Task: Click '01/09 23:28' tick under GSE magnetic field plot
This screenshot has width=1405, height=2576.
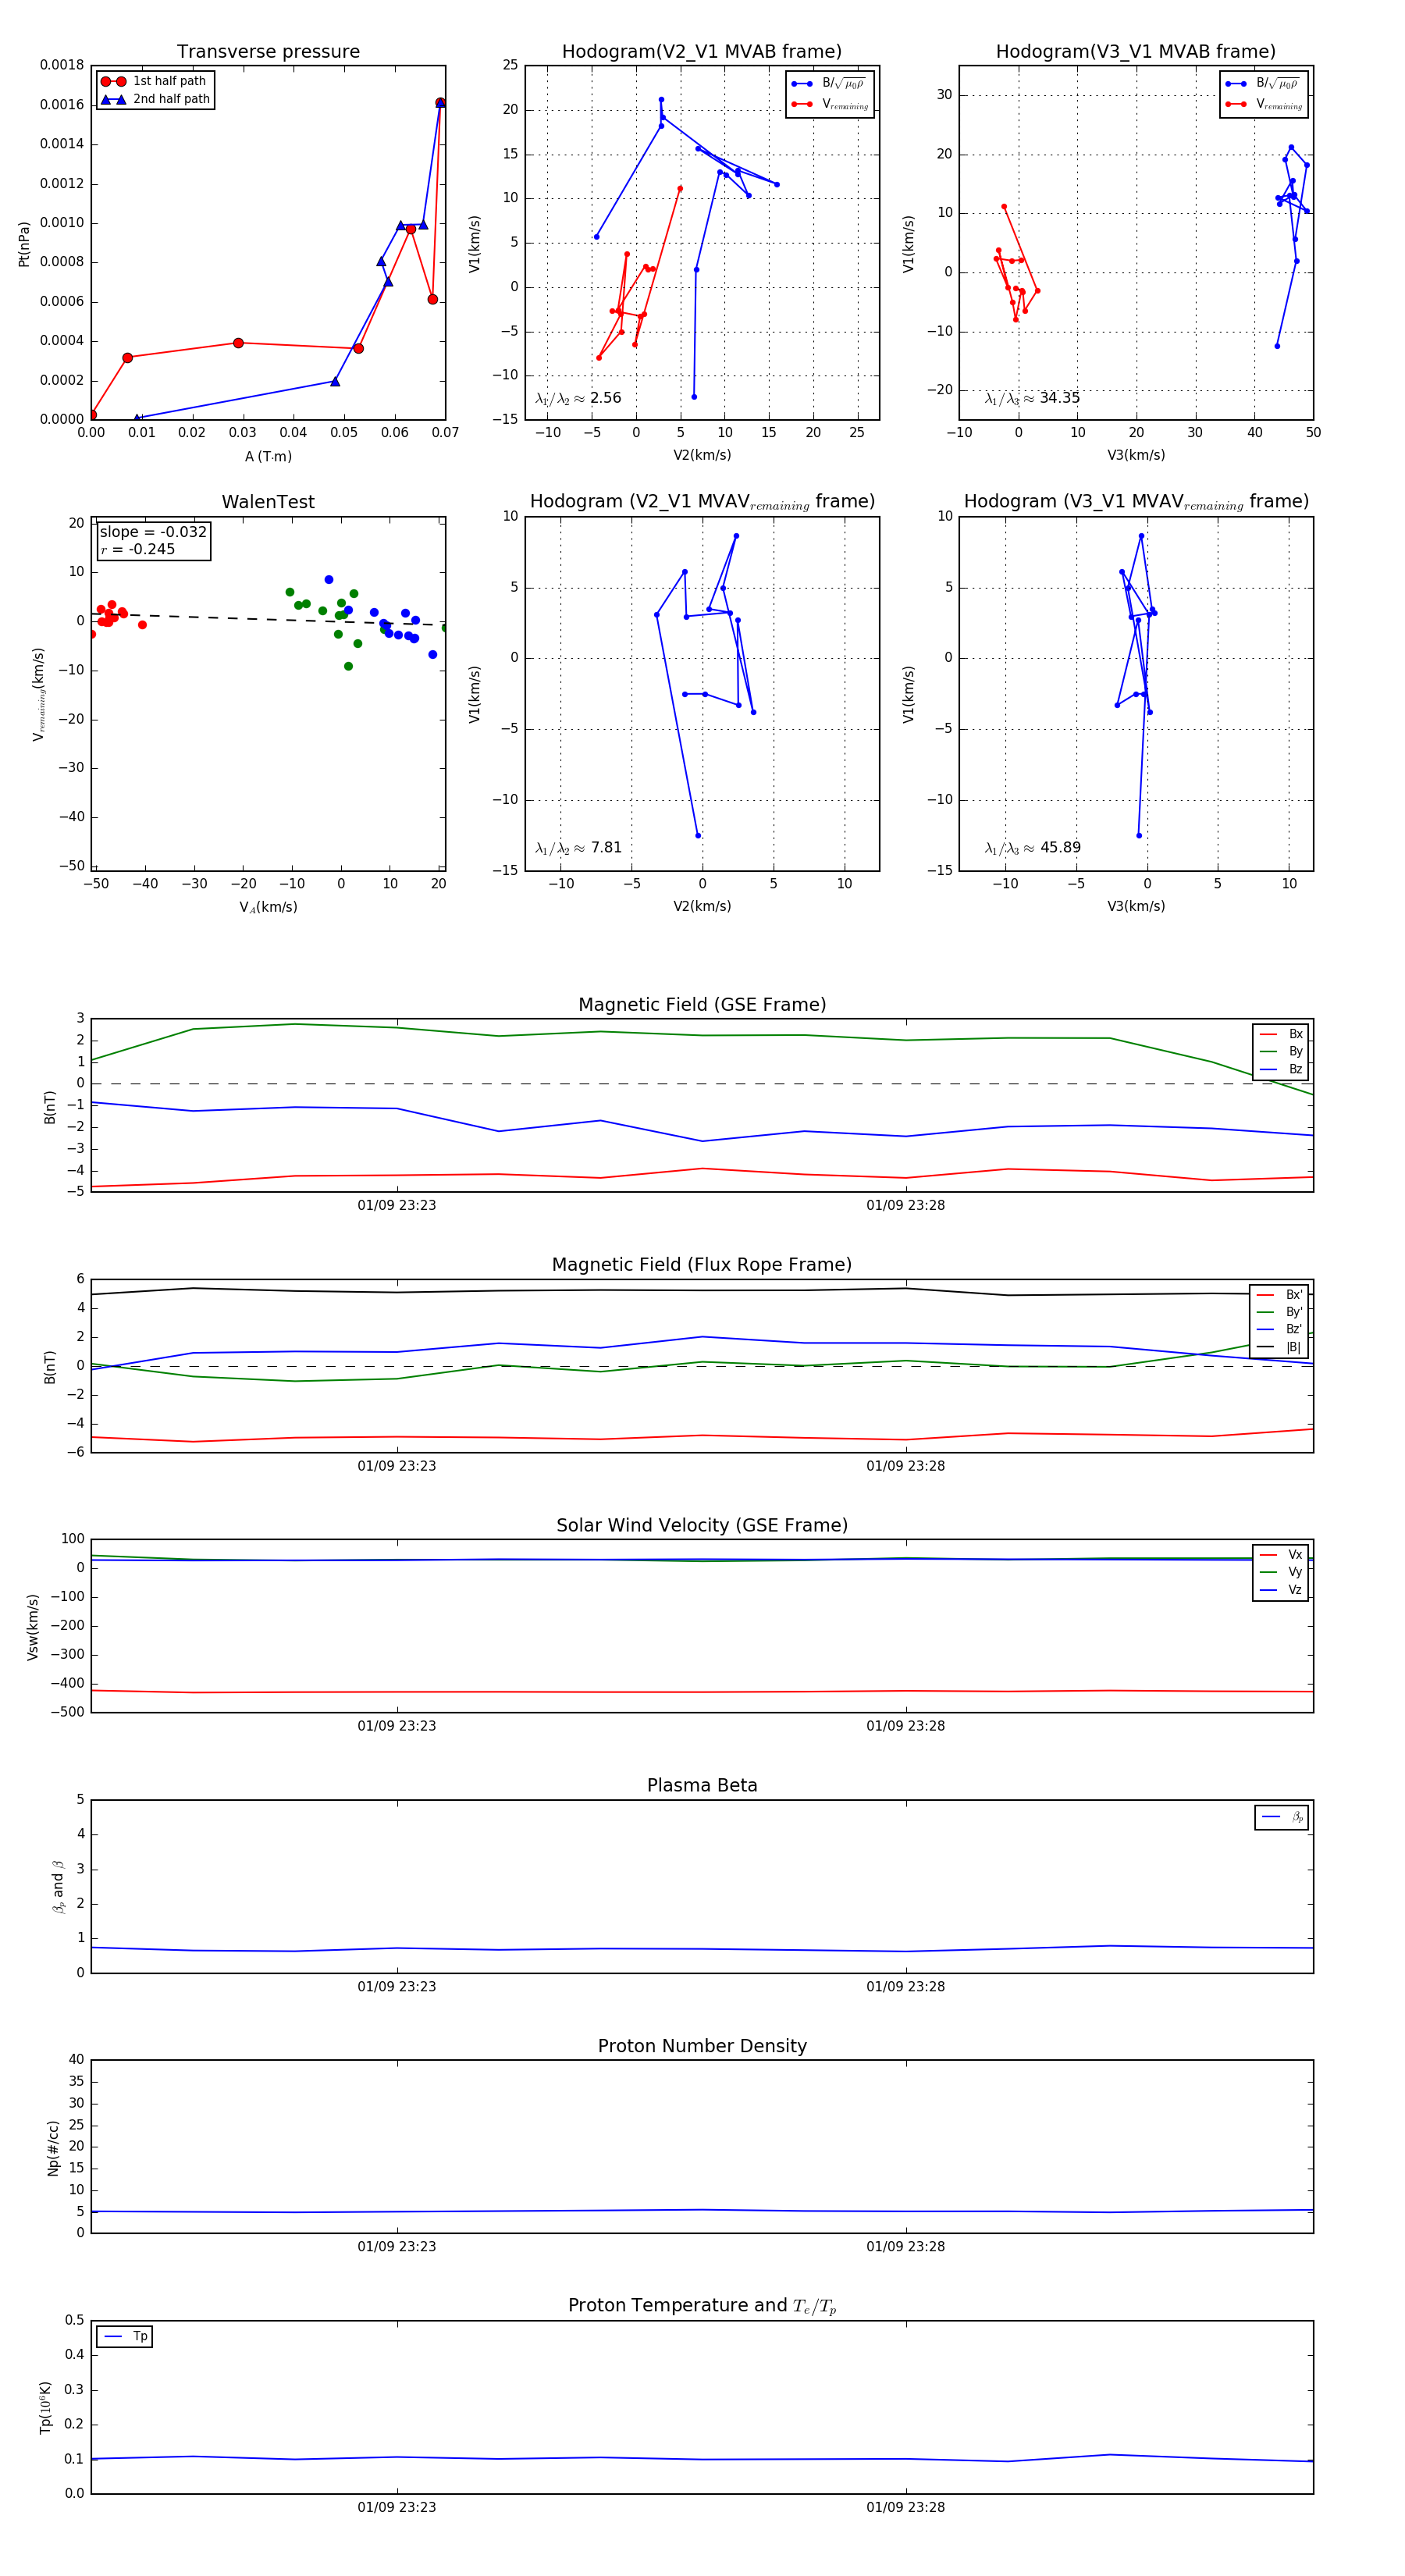Action: click(906, 1205)
